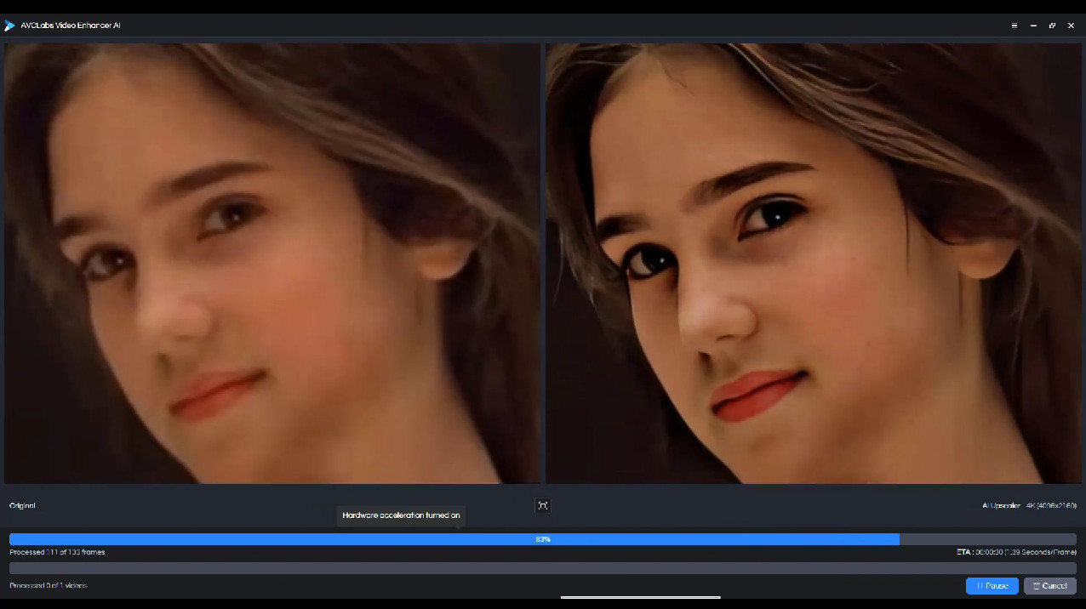
Task: Cancel the current upscaling job
Action: pyautogui.click(x=1050, y=585)
